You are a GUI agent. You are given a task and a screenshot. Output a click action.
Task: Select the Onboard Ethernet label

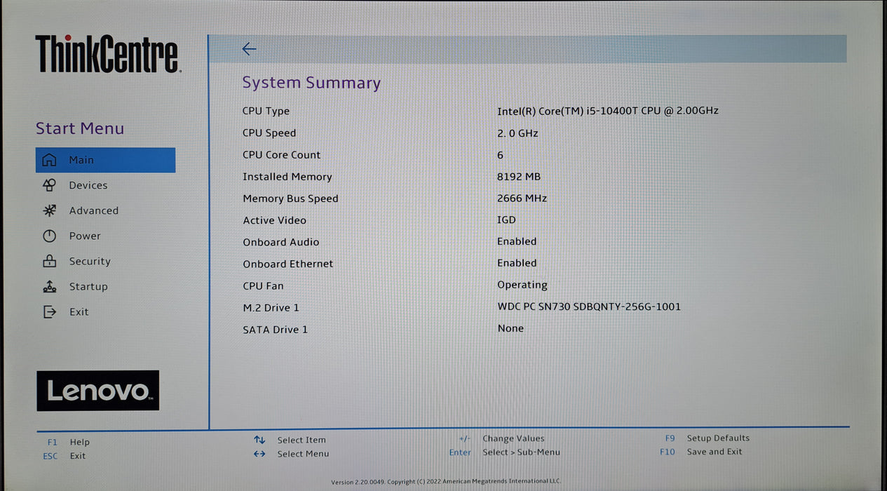coord(288,264)
